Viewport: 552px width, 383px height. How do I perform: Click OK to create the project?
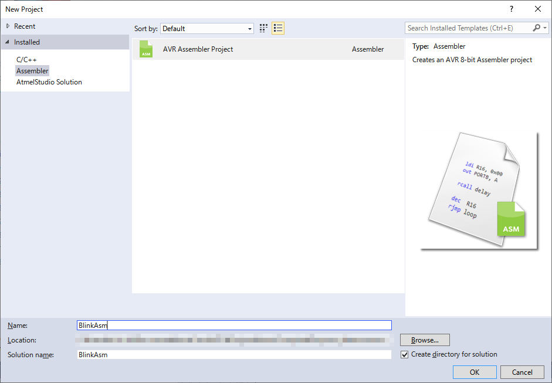coord(475,372)
